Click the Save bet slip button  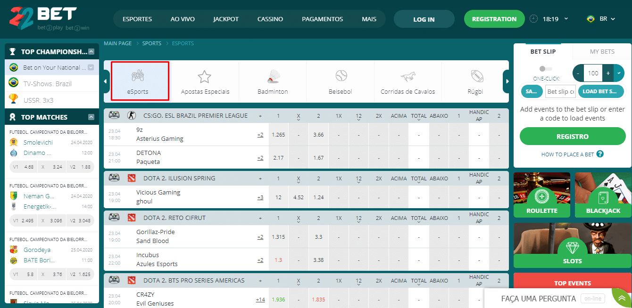[x=532, y=91]
